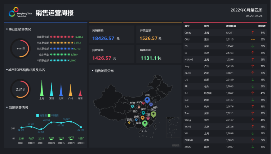Click the green down arrow in ED's row

click(253, 46)
